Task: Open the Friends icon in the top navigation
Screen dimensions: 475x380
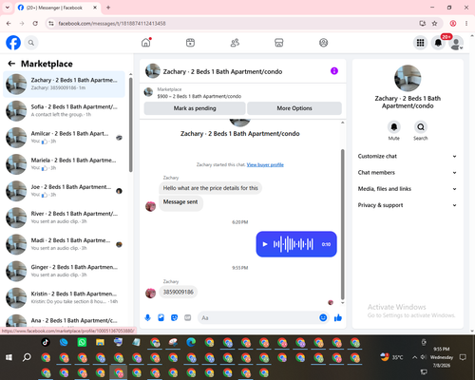Action: pyautogui.click(x=235, y=43)
